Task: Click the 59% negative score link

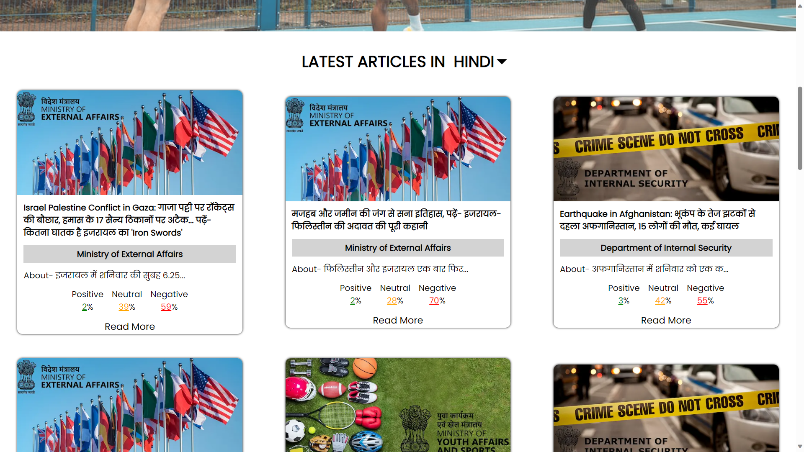Action: (166, 307)
